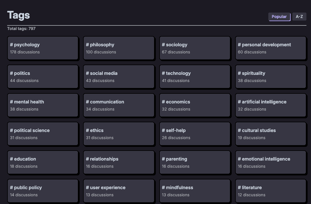Open the economics tag
Image resolution: width=311 pixels, height=204 pixels.
[x=195, y=105]
